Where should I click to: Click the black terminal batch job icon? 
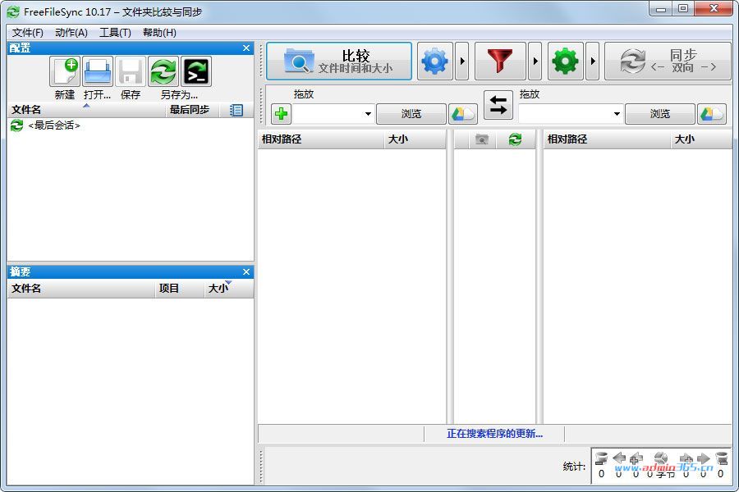(x=196, y=71)
